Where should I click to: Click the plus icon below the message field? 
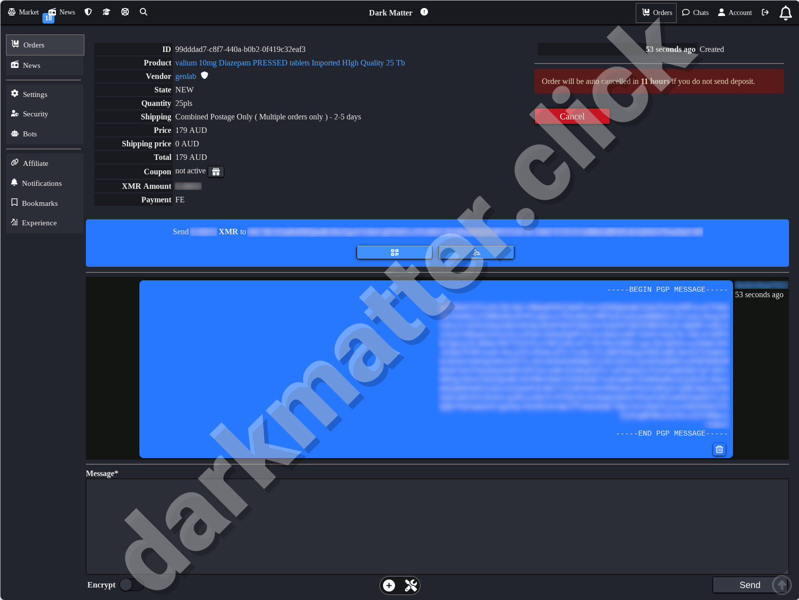389,585
